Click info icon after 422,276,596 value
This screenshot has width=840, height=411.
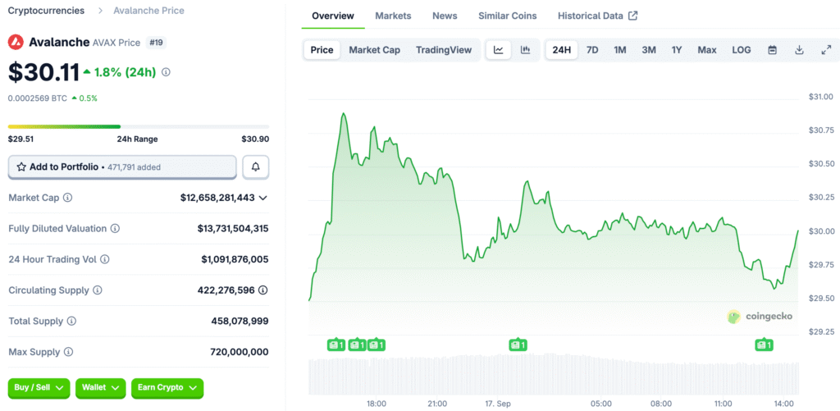(x=263, y=290)
